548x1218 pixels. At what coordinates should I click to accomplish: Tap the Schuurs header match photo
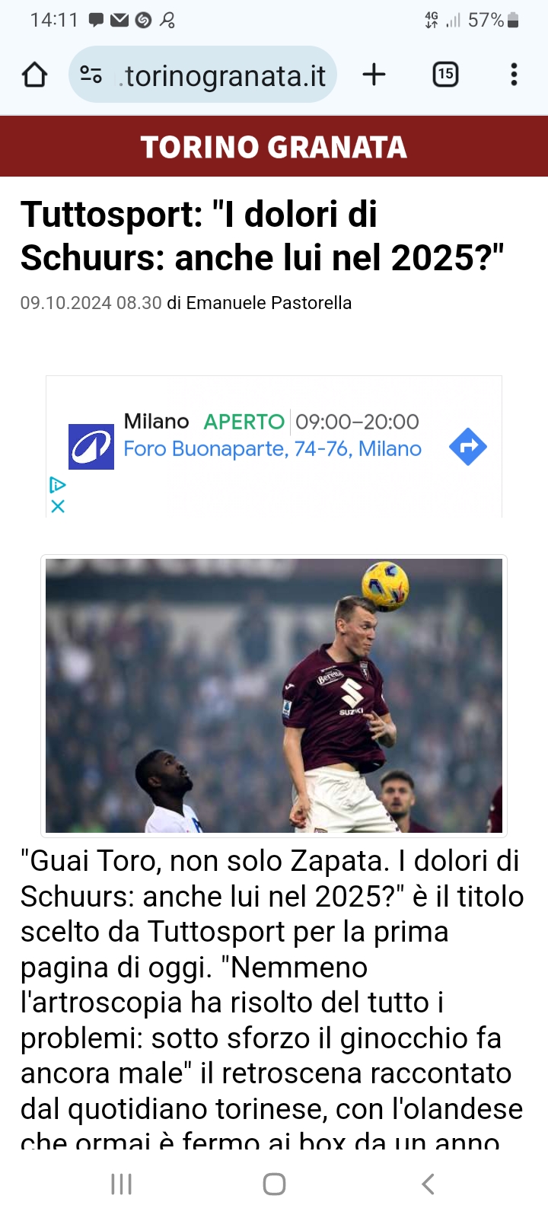[x=274, y=696]
